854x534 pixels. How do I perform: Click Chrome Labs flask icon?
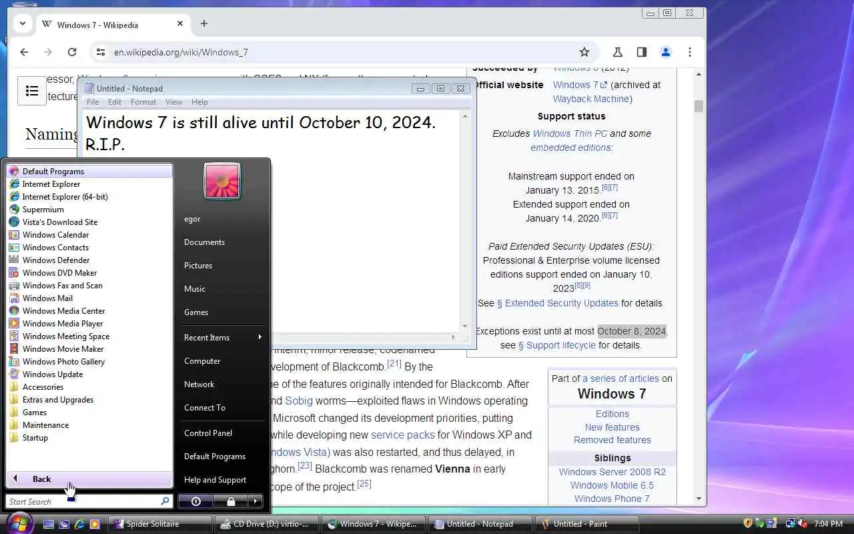coord(618,52)
